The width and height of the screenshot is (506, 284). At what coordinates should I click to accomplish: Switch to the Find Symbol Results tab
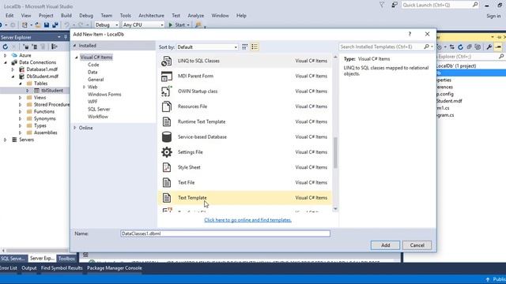62,268
